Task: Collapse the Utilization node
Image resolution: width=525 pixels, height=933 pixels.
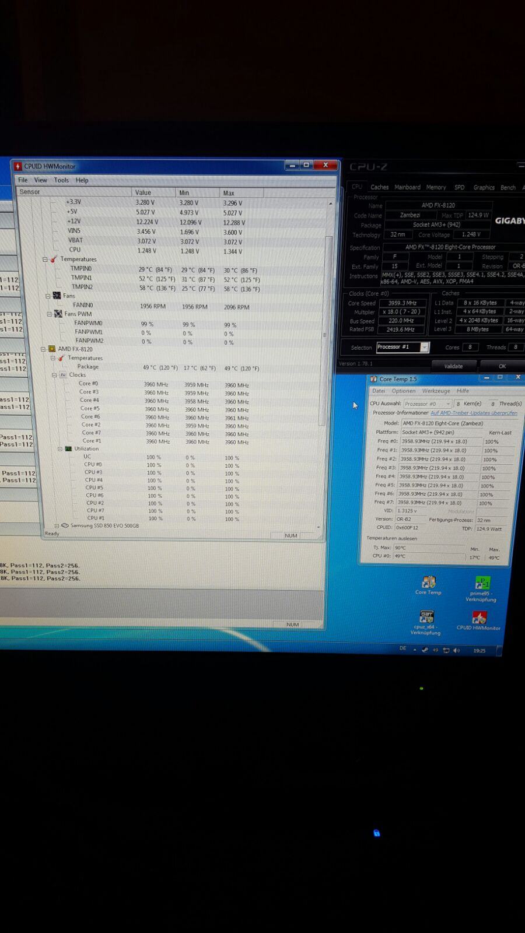Action: tap(60, 448)
